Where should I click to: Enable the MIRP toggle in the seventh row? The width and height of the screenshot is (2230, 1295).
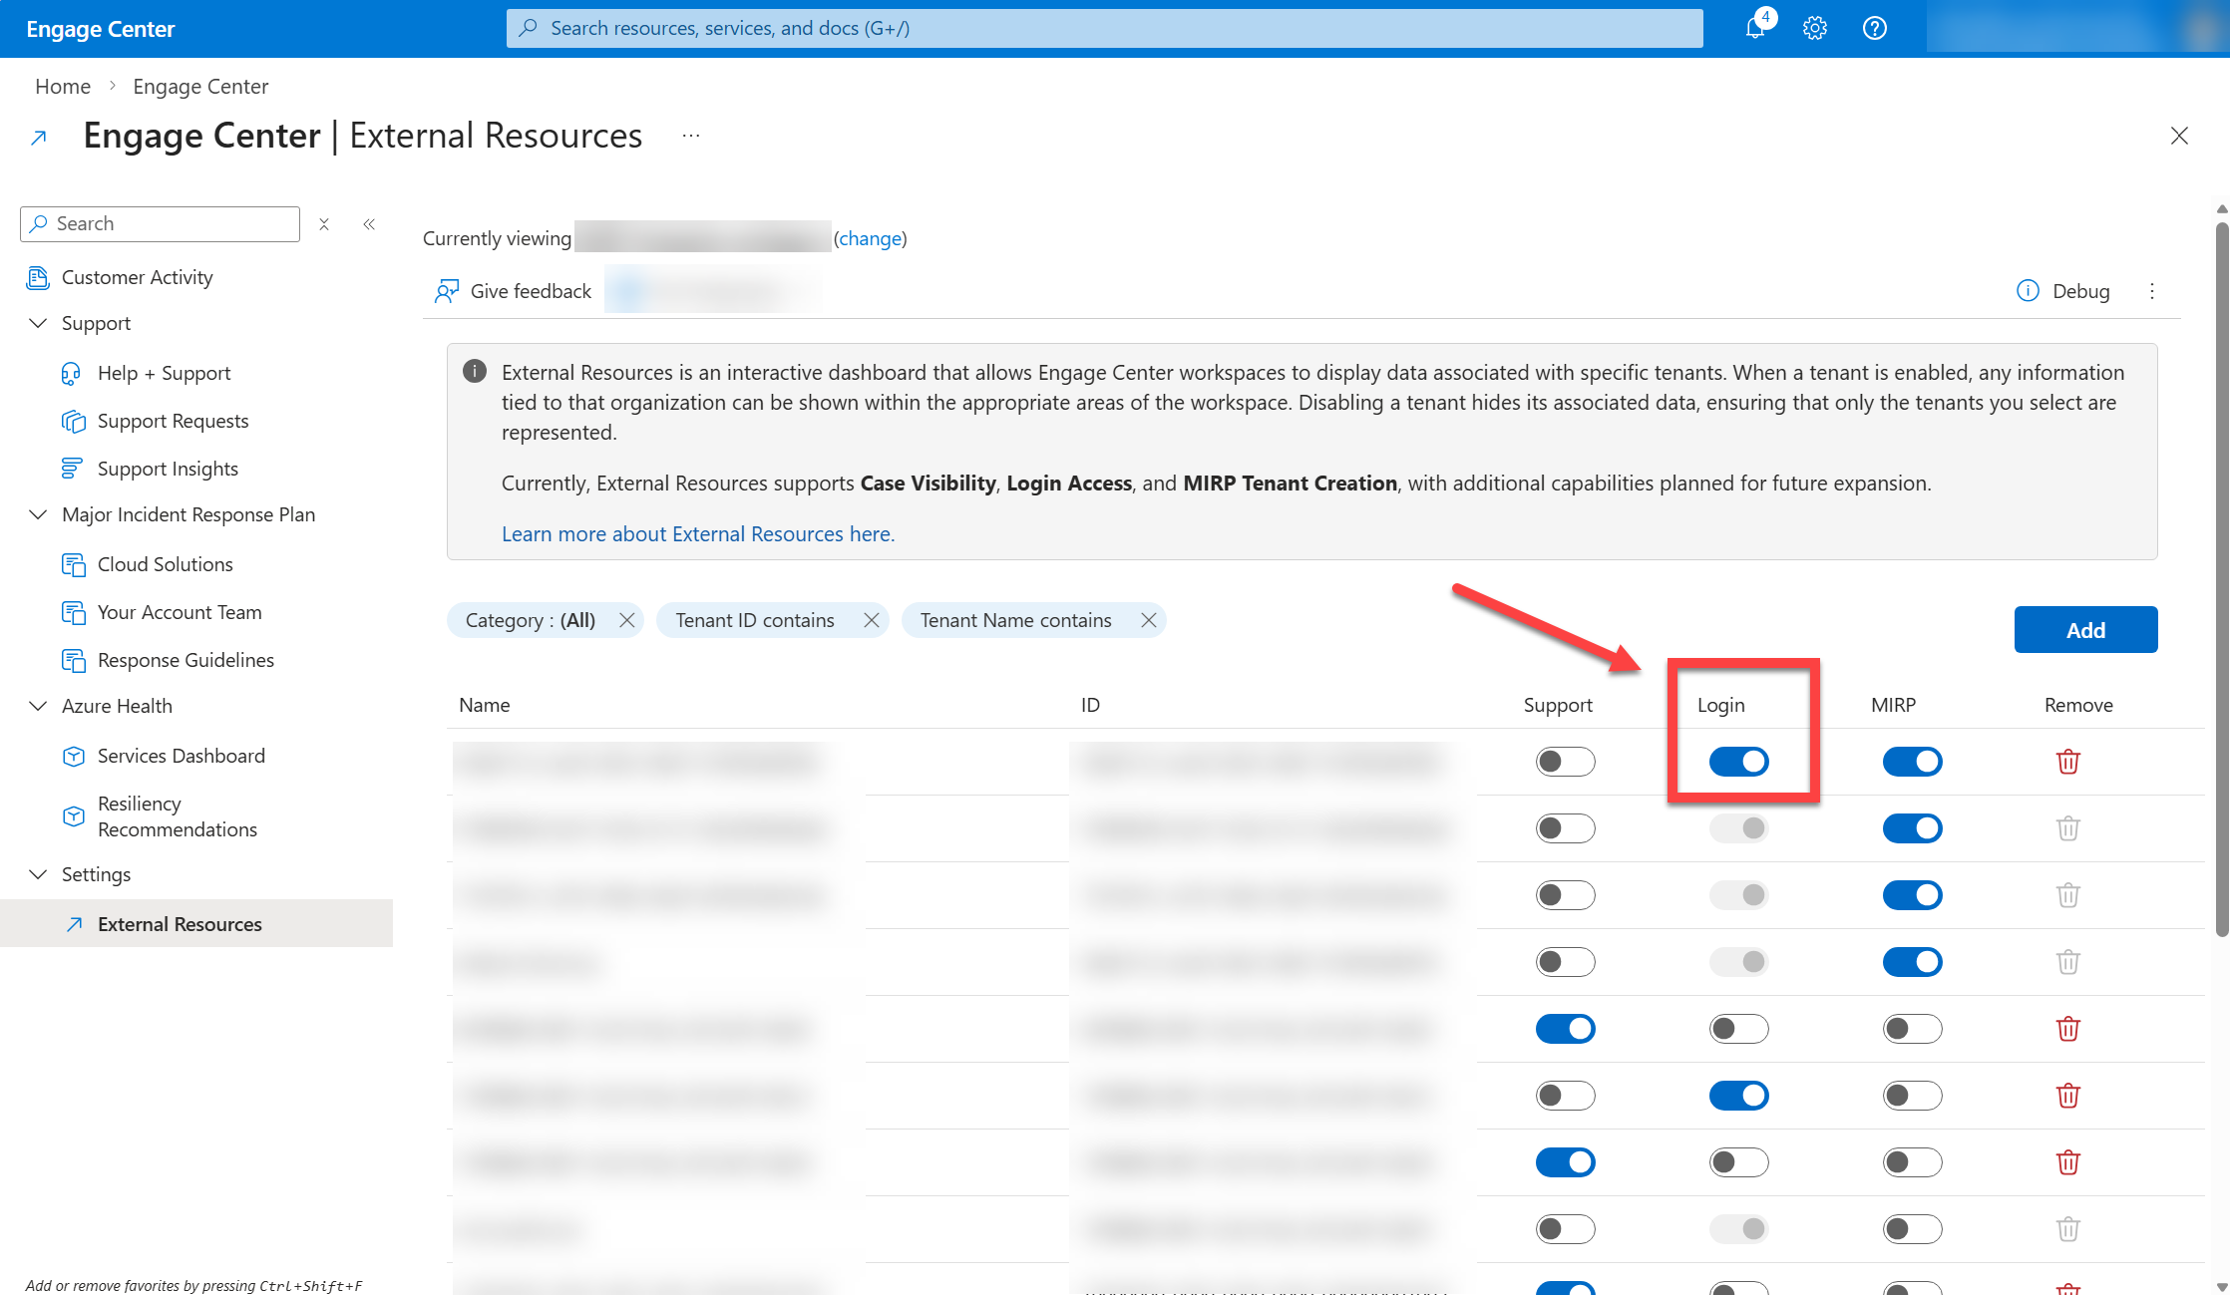click(1913, 1162)
